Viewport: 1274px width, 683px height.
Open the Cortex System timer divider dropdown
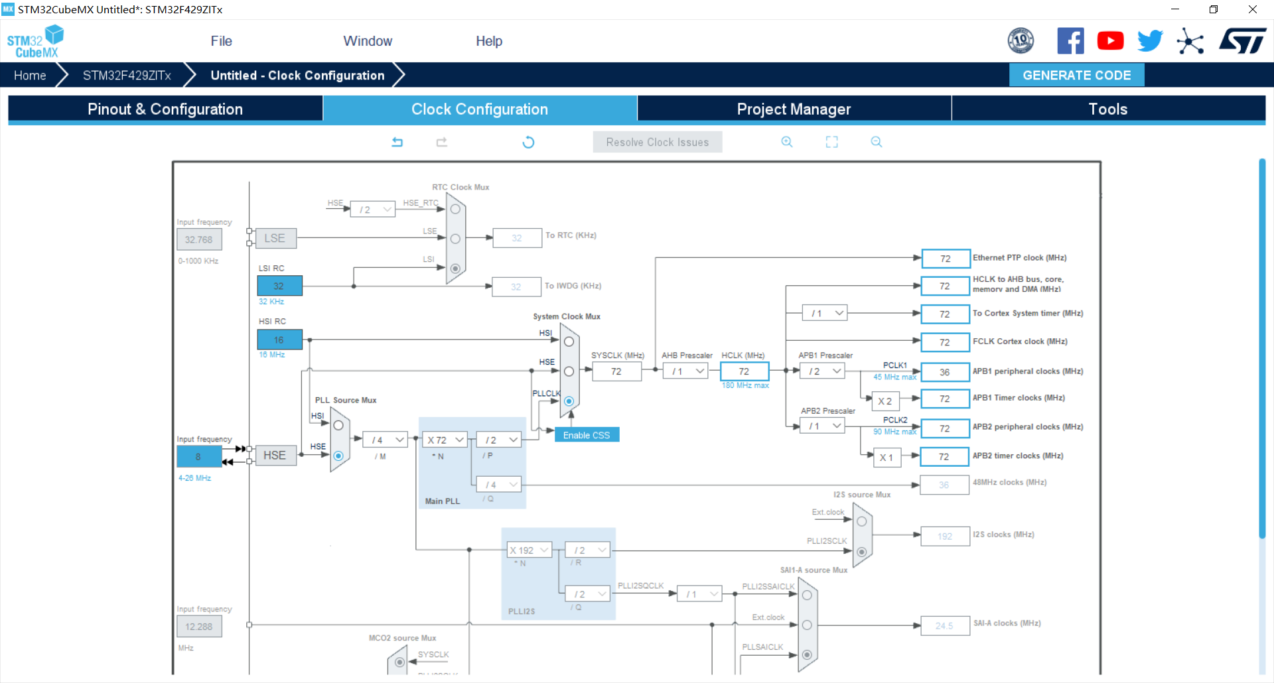825,313
